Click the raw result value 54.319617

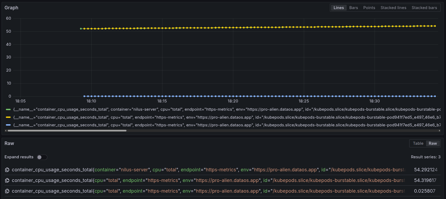[x=425, y=180]
